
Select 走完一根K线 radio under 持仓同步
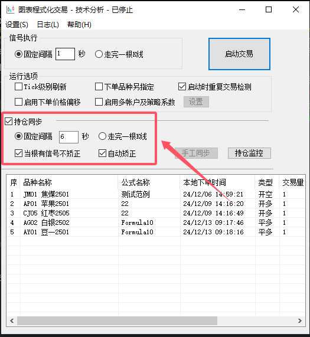coord(102,136)
